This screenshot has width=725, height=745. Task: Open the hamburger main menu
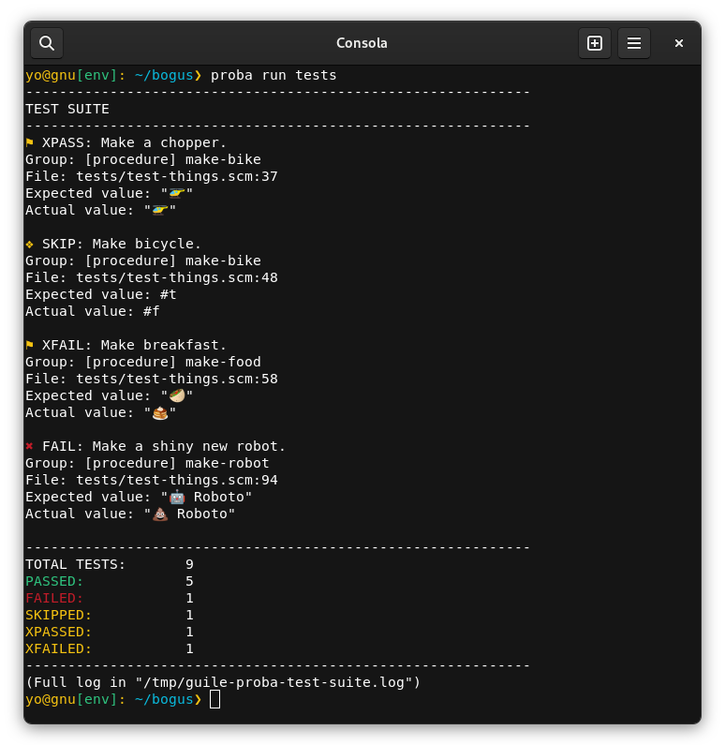634,43
